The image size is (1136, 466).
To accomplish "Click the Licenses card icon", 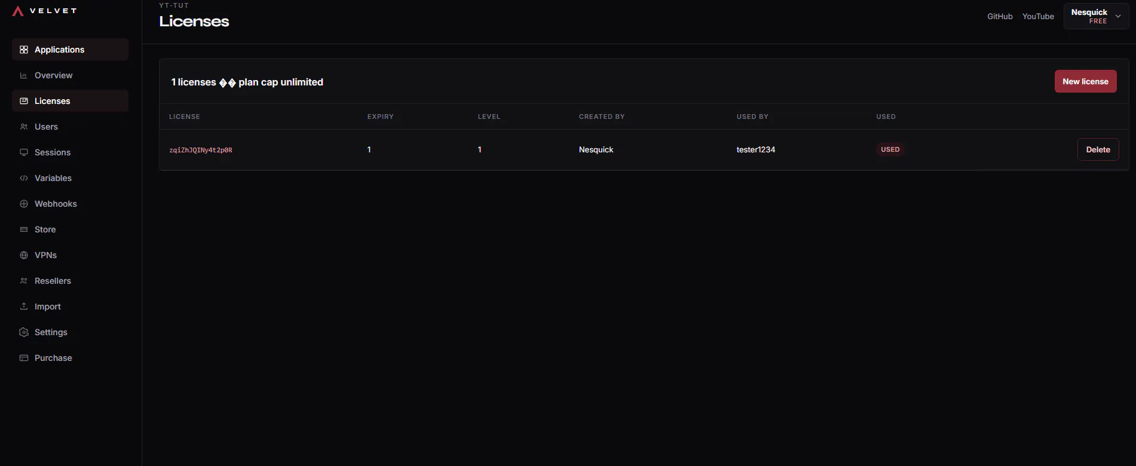I will pos(24,101).
